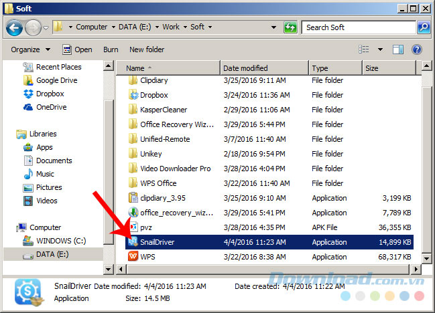Viewport: 435px width, 313px height.
Task: Expand dropdown arrow after Work breadcrumb
Action: 185,27
